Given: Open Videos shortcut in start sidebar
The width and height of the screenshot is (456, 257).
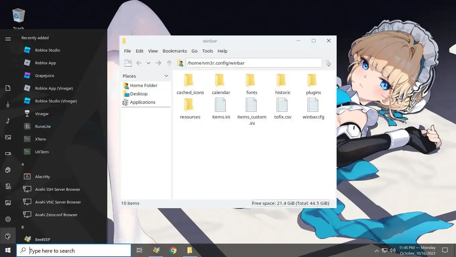Looking at the screenshot, I should [x=8, y=154].
